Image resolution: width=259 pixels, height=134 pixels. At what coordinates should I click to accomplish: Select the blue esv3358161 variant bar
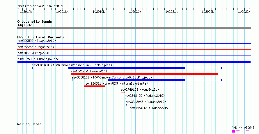point(147,80)
